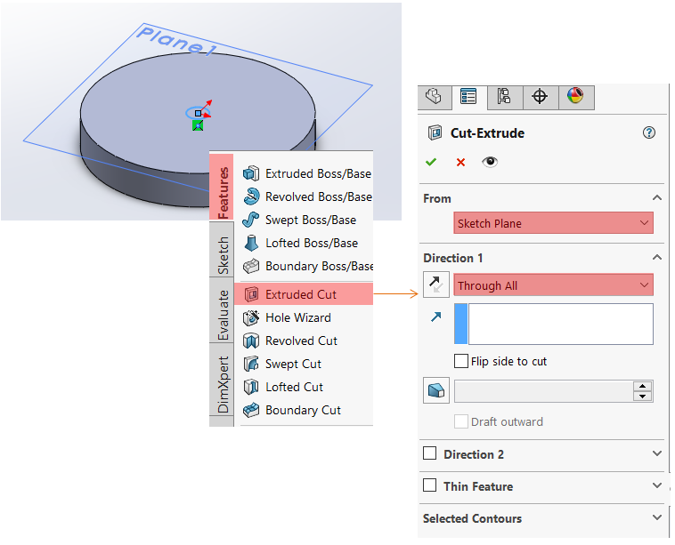This screenshot has height=545, width=675.
Task: Choose the Boundary Boss/Base text label
Action: pyautogui.click(x=319, y=267)
